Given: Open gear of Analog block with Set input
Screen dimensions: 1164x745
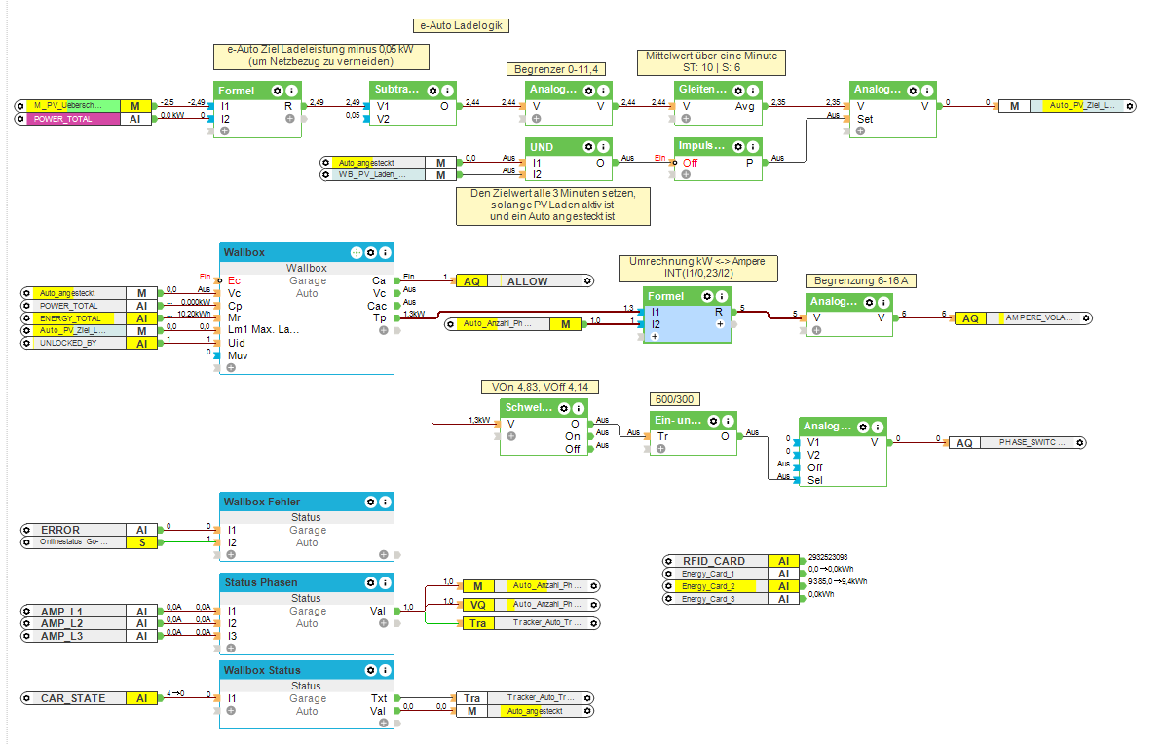Looking at the screenshot, I should (x=913, y=91).
